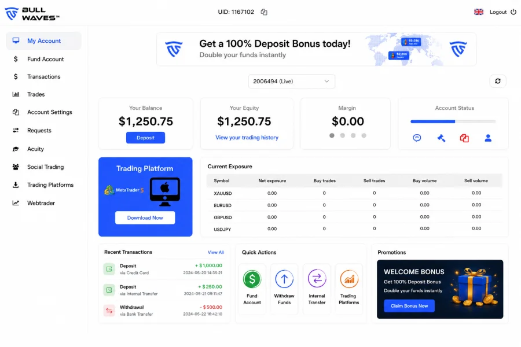Click the profile person Account Status icon
The height and width of the screenshot is (347, 521).
[488, 138]
